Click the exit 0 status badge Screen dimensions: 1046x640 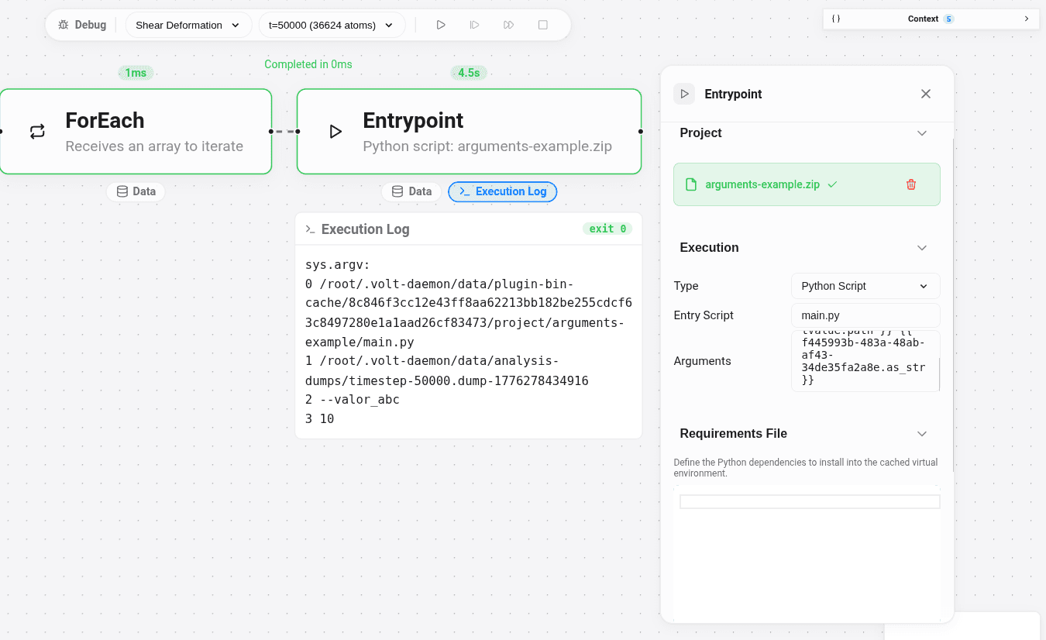(x=607, y=229)
